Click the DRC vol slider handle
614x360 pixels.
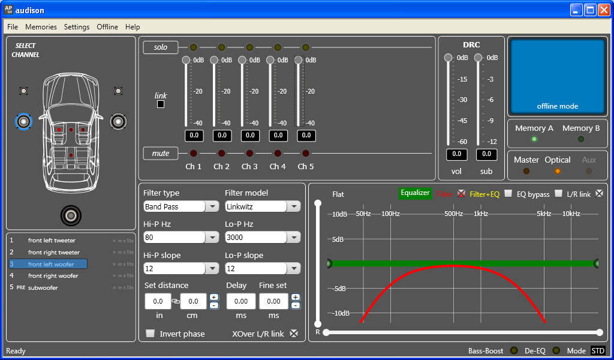pos(448,58)
